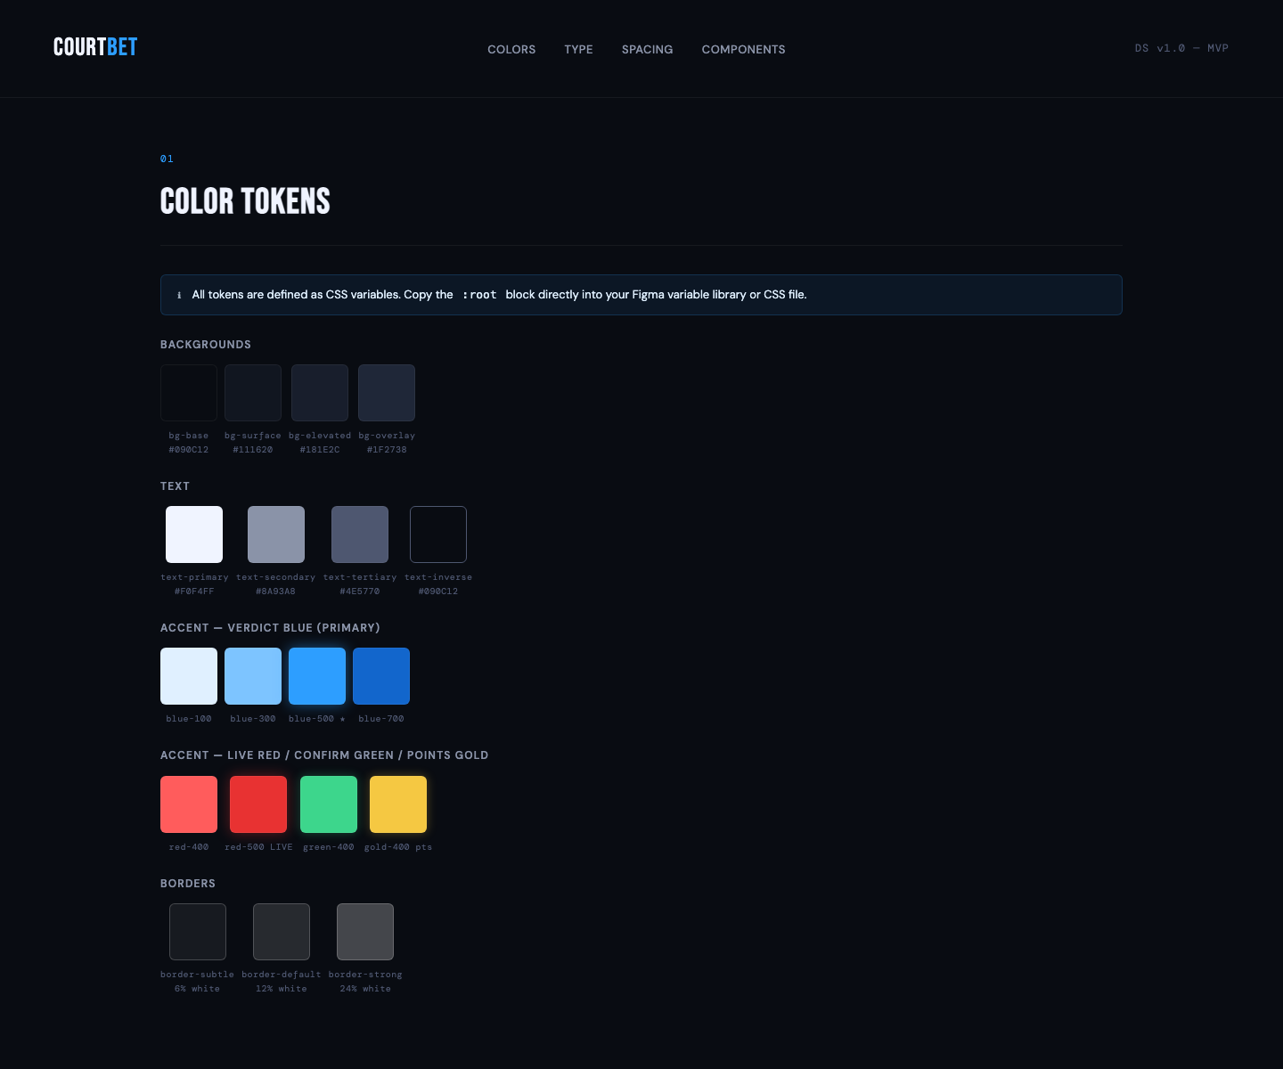The height and width of the screenshot is (1069, 1283).
Task: Click the #111620 hex value
Action: tap(253, 450)
